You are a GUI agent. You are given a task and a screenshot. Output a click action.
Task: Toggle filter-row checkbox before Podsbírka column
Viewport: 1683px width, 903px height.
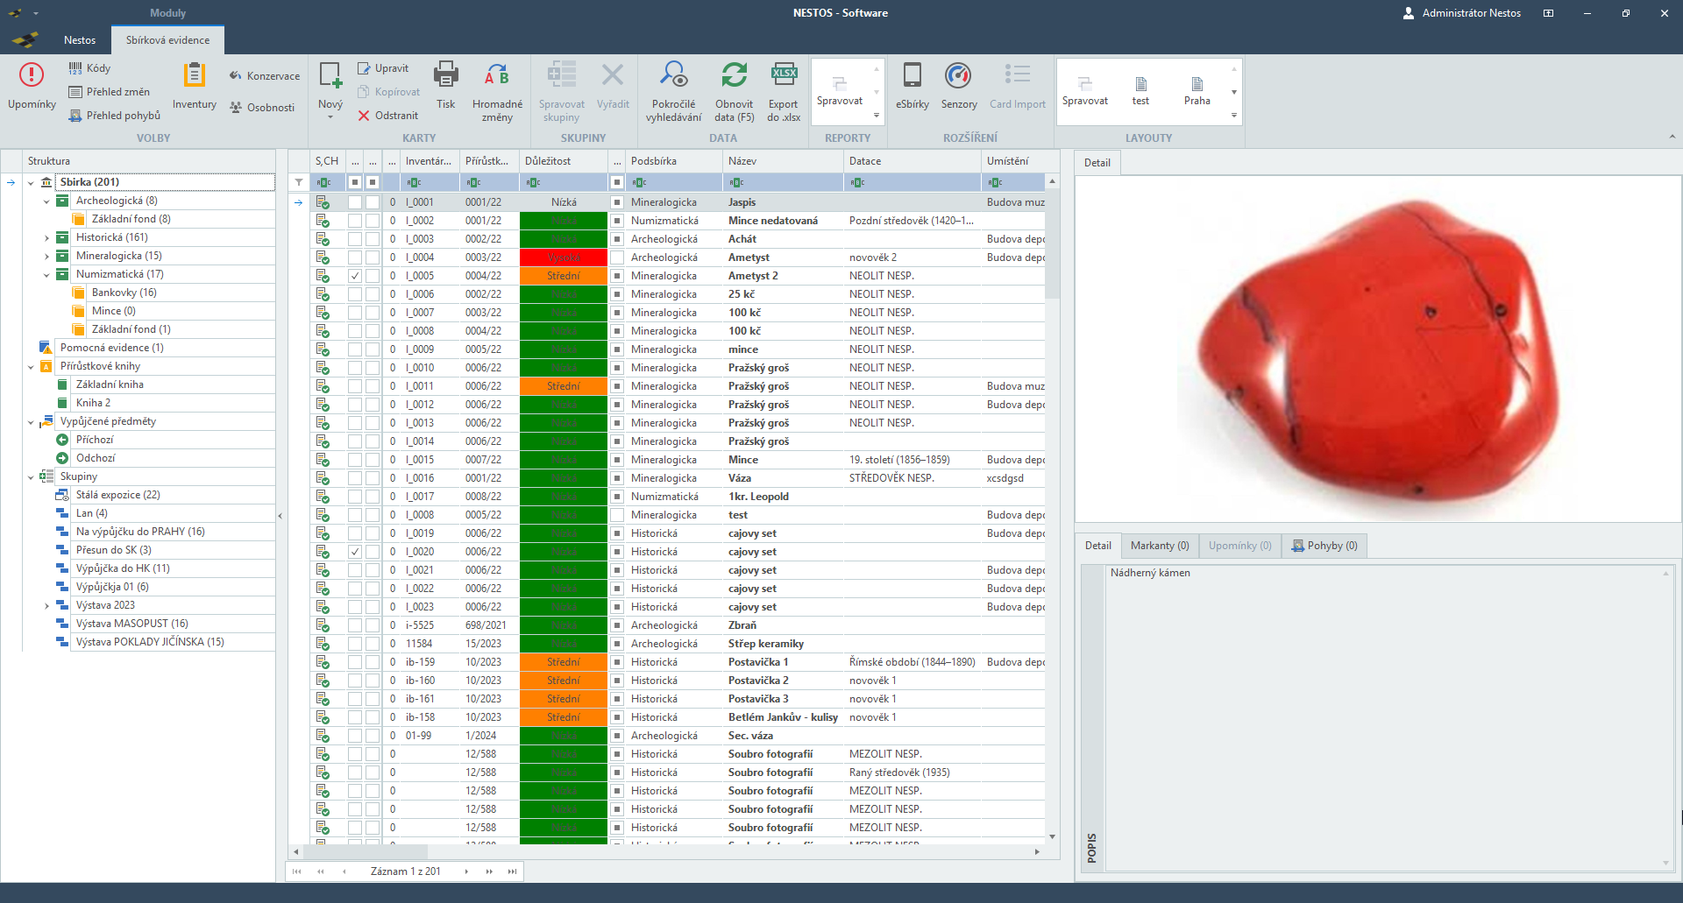617,182
